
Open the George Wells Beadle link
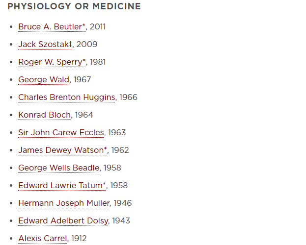[59, 168]
